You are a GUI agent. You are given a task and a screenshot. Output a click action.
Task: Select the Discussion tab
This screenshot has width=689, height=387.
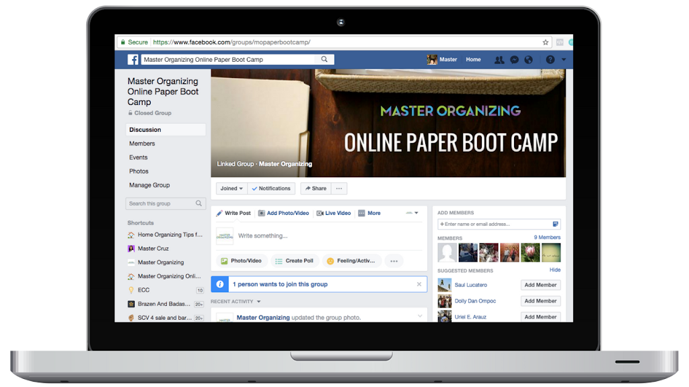[166, 130]
